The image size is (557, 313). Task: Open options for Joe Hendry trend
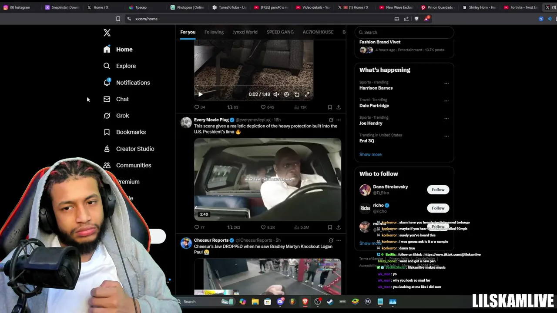pyautogui.click(x=446, y=118)
